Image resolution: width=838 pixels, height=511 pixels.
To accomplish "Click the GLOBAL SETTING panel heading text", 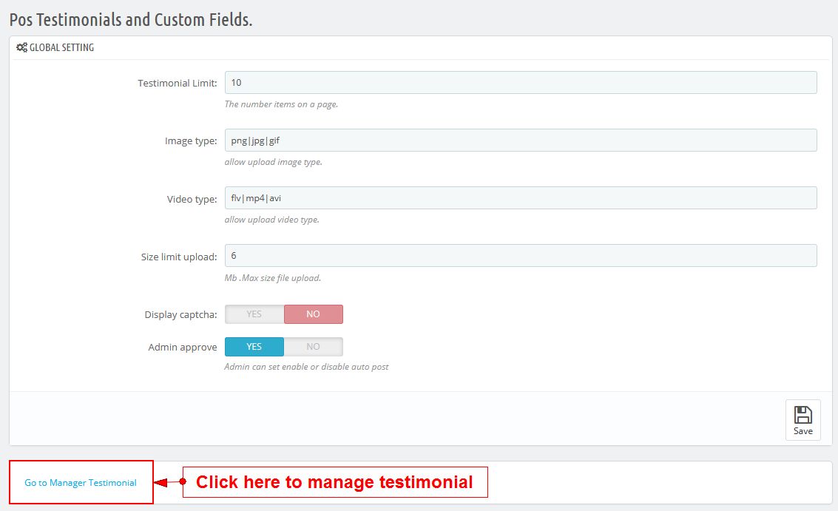I will 61,47.
